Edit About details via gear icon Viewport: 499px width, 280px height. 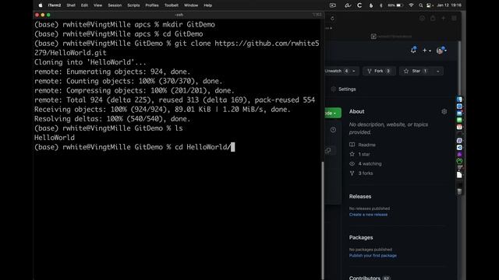(x=444, y=111)
